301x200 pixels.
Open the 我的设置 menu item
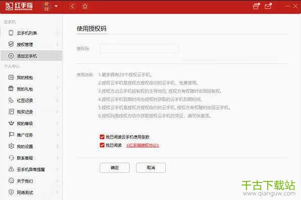[32, 146]
